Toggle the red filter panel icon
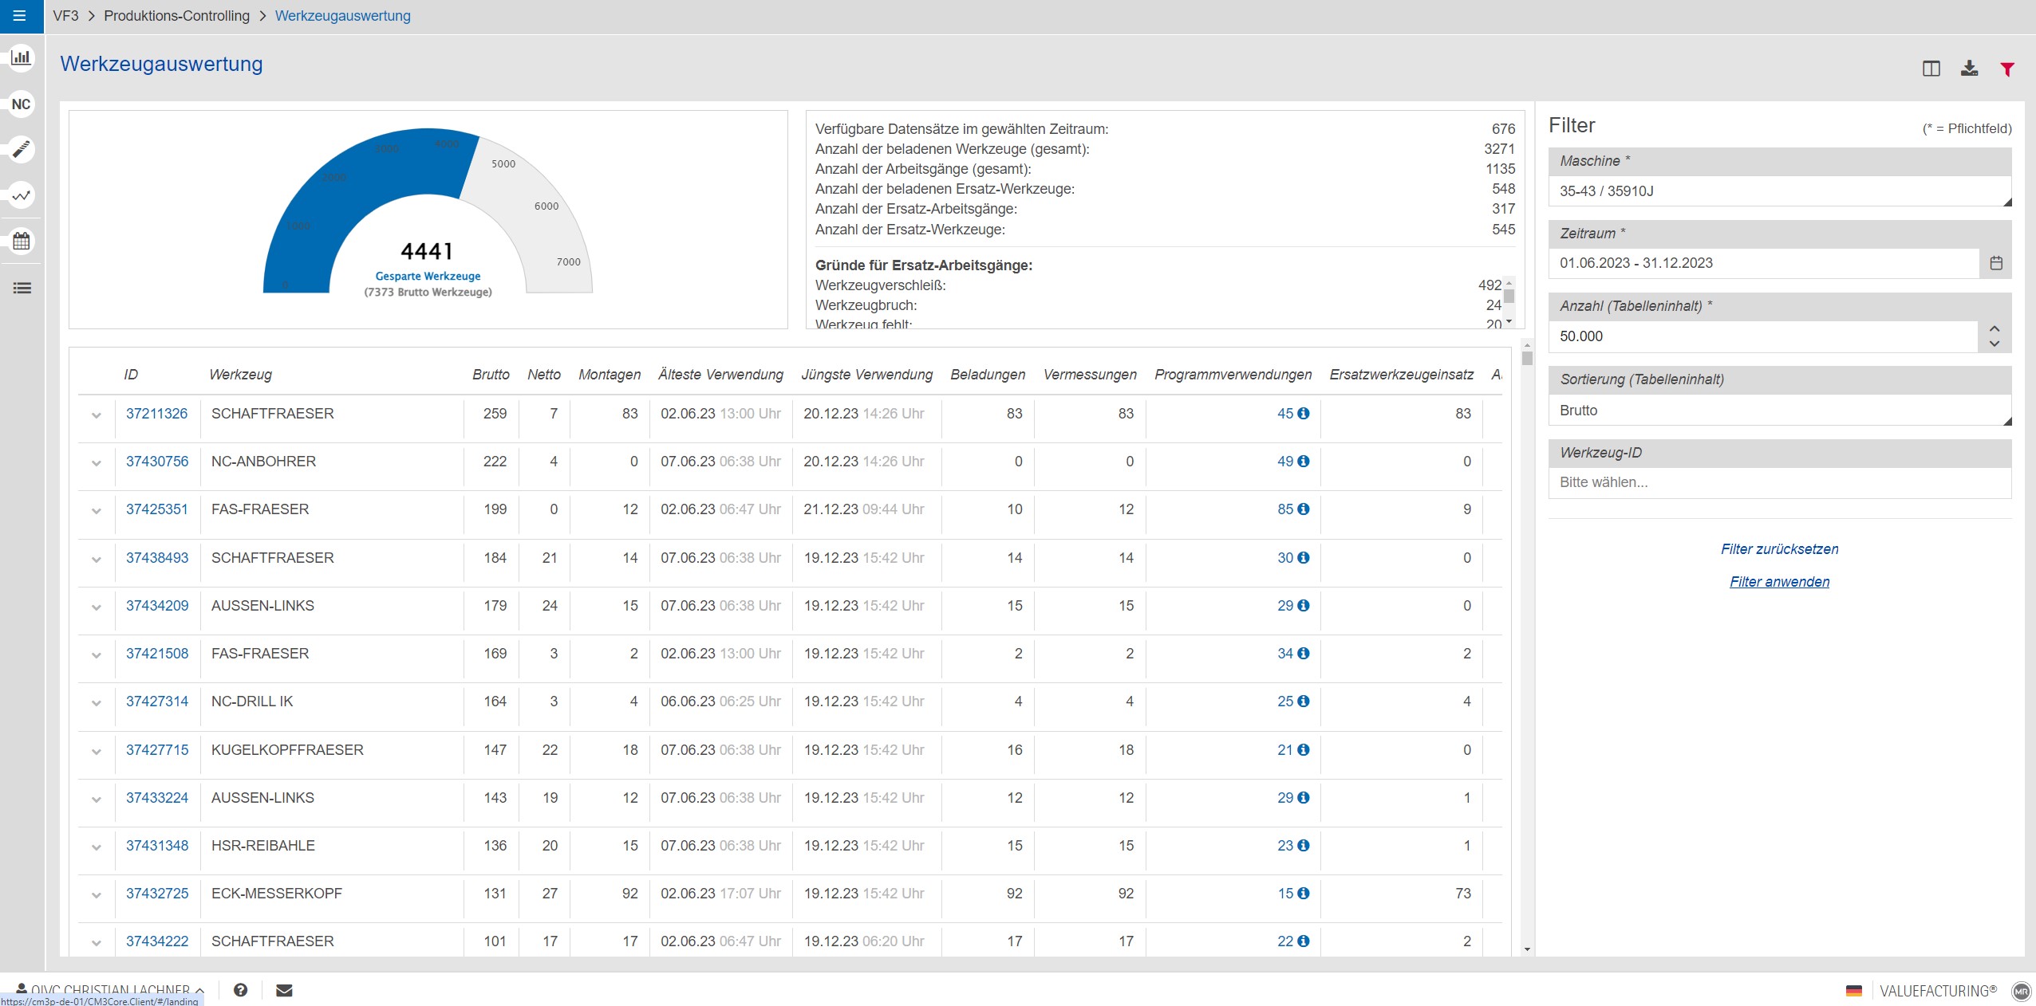The image size is (2036, 1006). pyautogui.click(x=2007, y=69)
